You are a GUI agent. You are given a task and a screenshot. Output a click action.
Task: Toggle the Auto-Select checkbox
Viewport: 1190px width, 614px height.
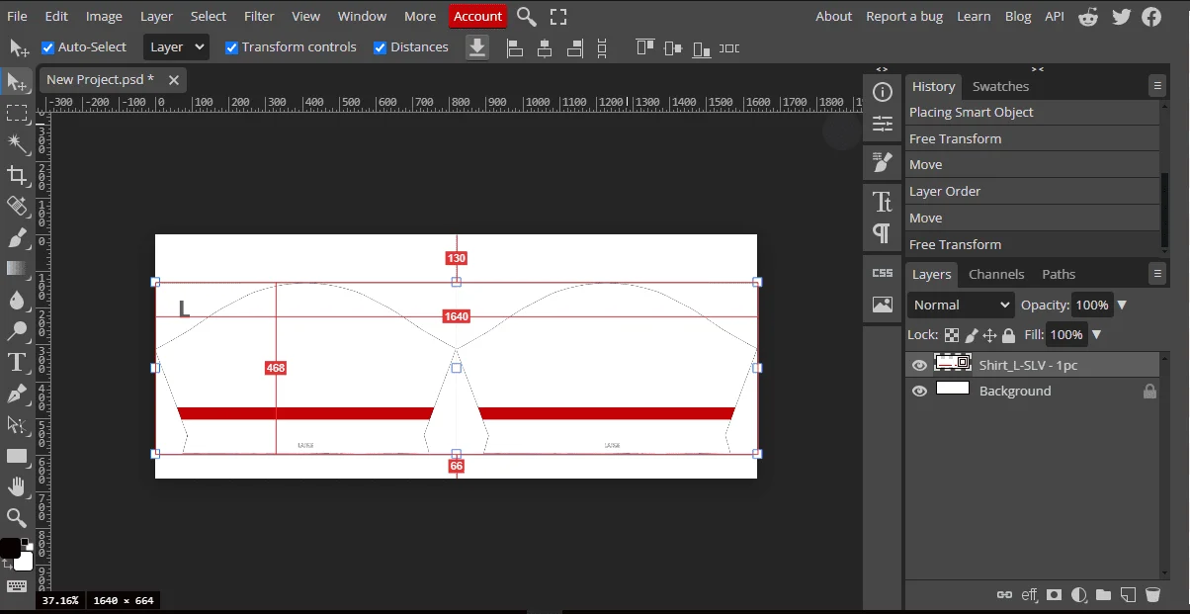click(47, 47)
